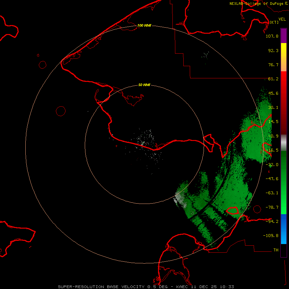Click the 50 NMI range ring label
The height and width of the screenshot is (289, 289).
point(144,85)
